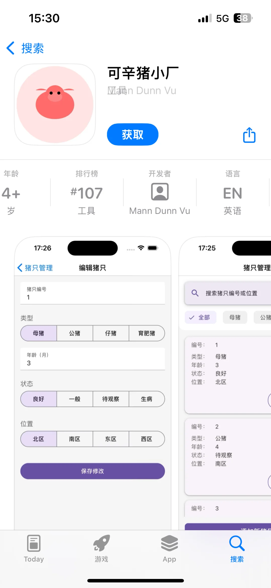Tap the 搜索猪只编号或位置 search field
The image size is (271, 588).
228,293
